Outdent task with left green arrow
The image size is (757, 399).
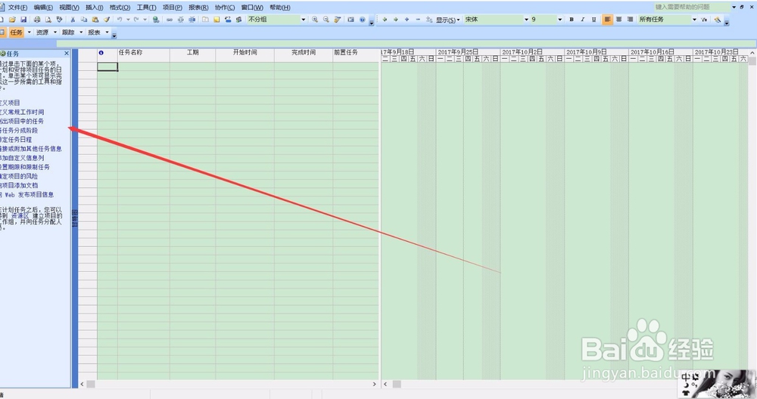pyautogui.click(x=385, y=20)
